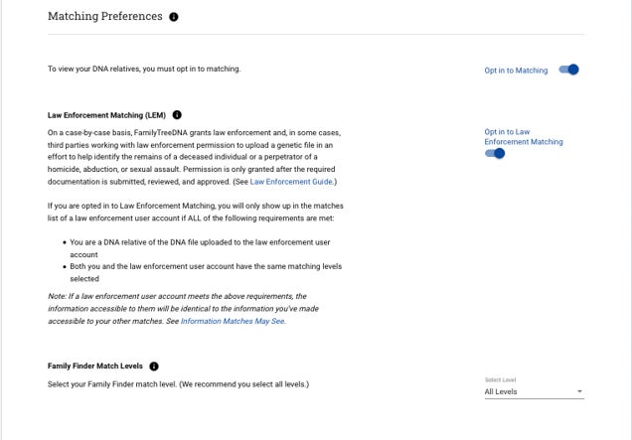This screenshot has height=440, width=632.
Task: Disable the Law Enforcement Matching switch
Action: 495,154
